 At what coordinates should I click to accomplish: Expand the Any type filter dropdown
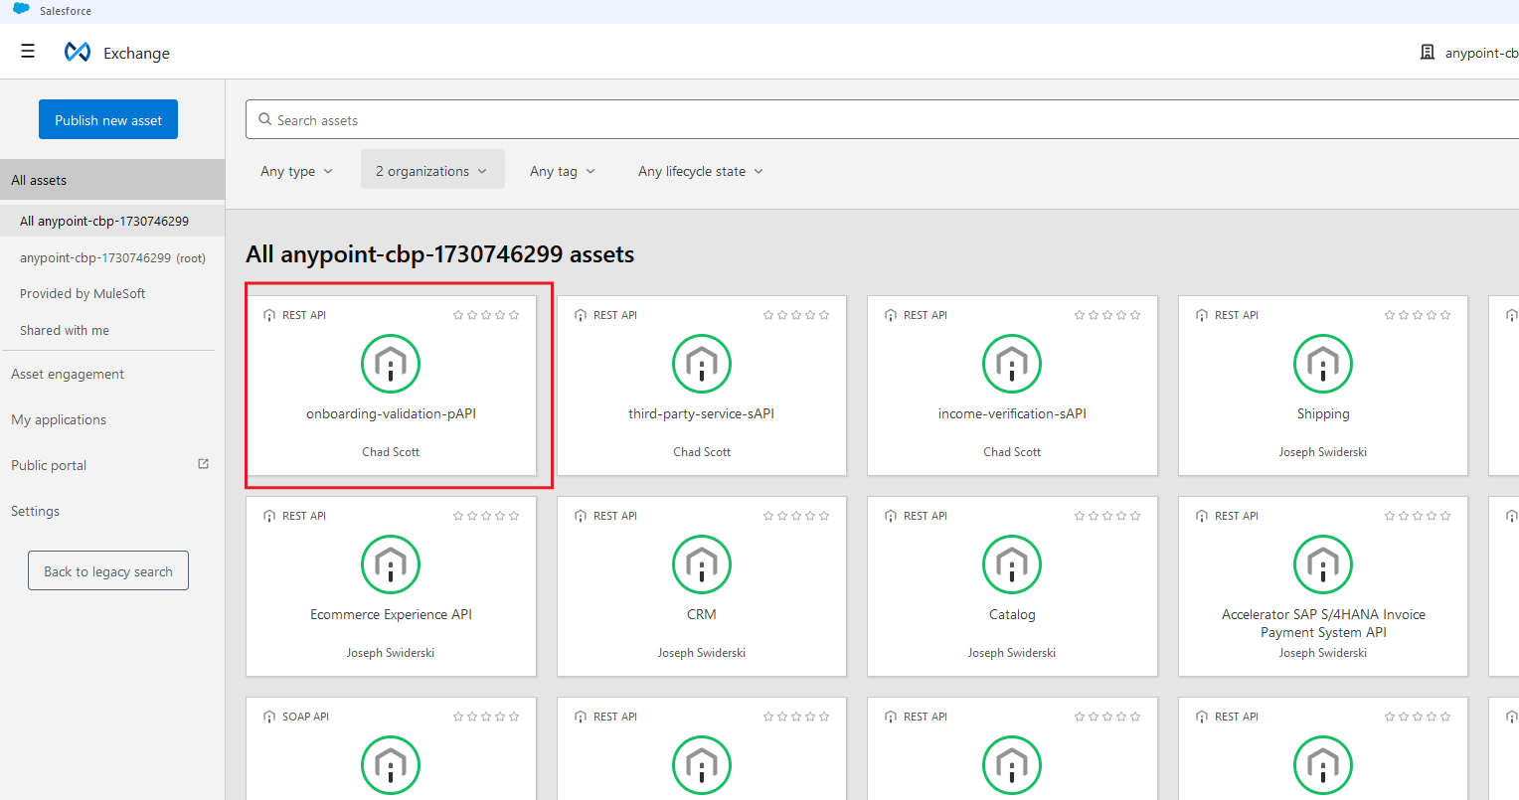[x=296, y=171]
